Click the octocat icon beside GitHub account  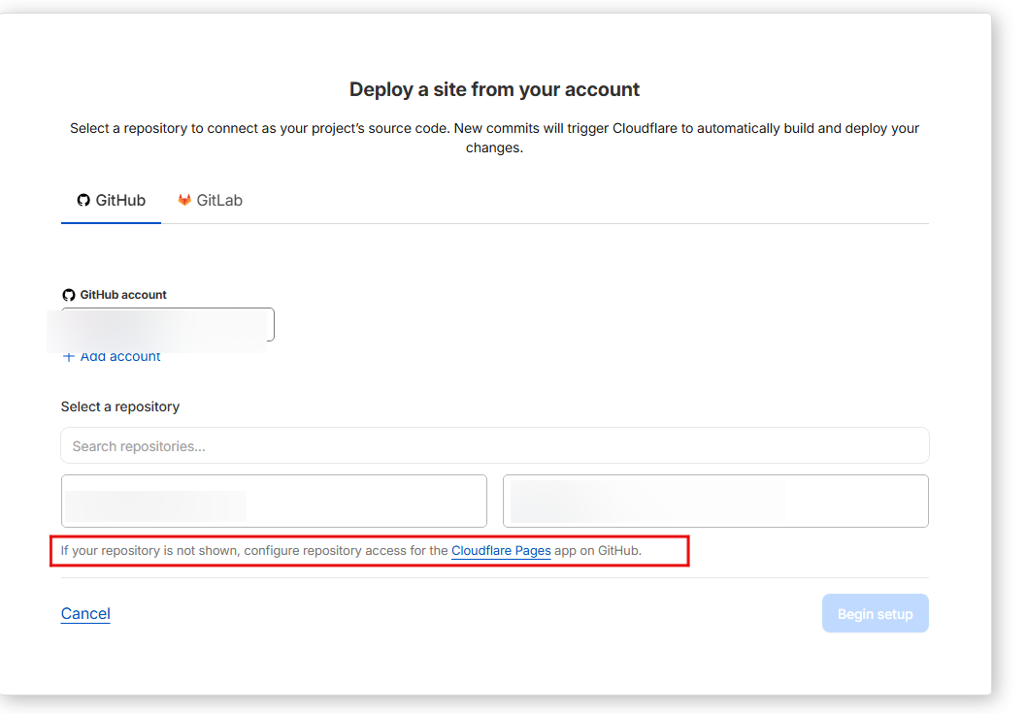pos(69,295)
